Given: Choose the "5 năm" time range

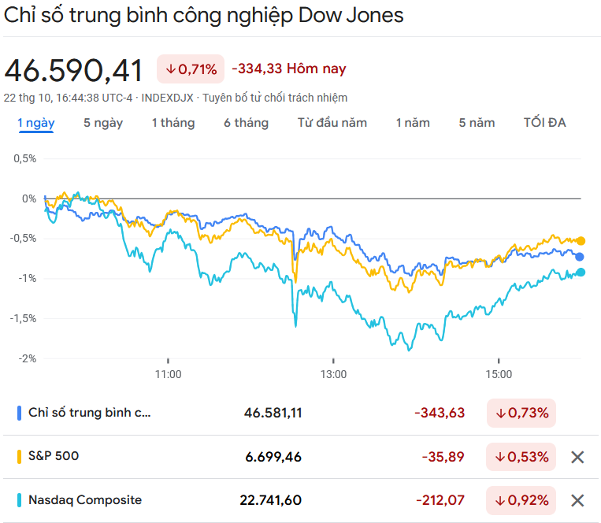Looking at the screenshot, I should [477, 123].
